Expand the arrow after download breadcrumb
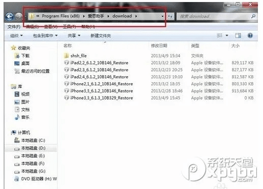 136,16
